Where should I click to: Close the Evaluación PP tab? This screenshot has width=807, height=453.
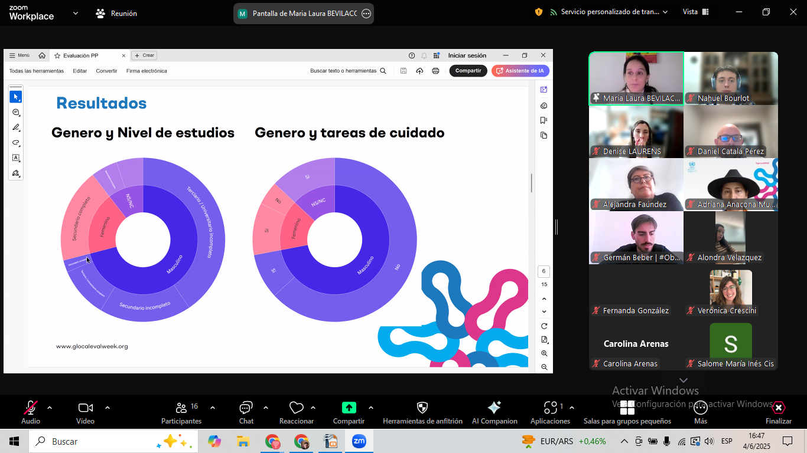123,55
